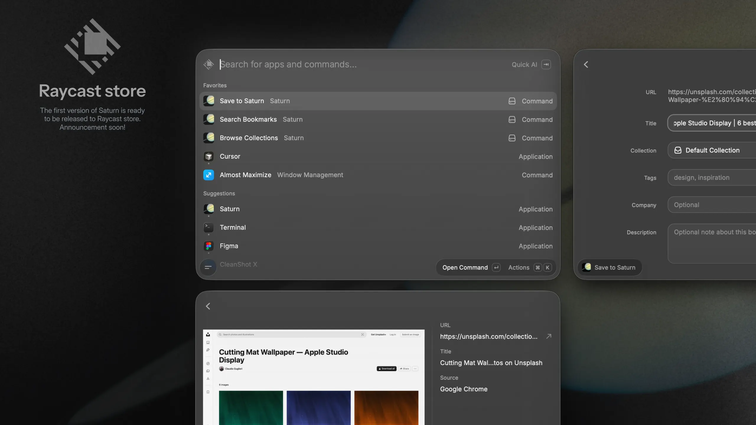
Task: Select the Search Bookmarks command row
Action: pos(378,120)
